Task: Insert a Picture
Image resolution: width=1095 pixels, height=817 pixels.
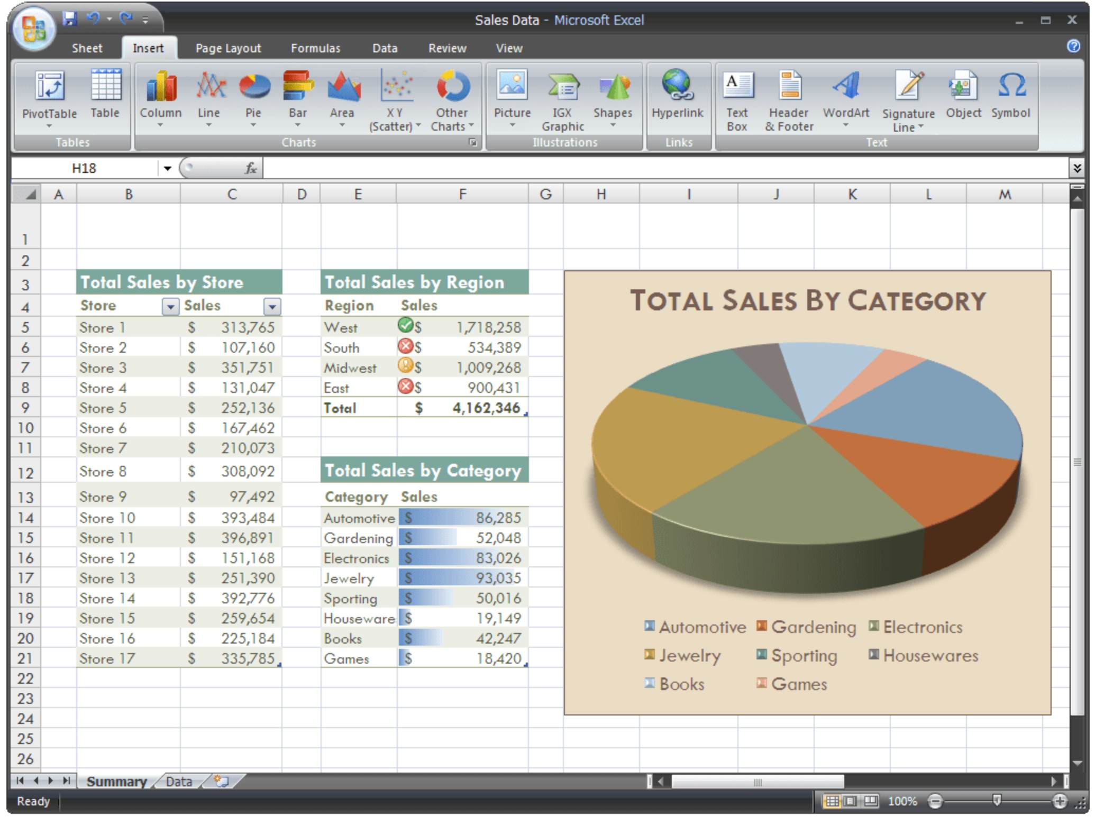Action: [x=512, y=99]
